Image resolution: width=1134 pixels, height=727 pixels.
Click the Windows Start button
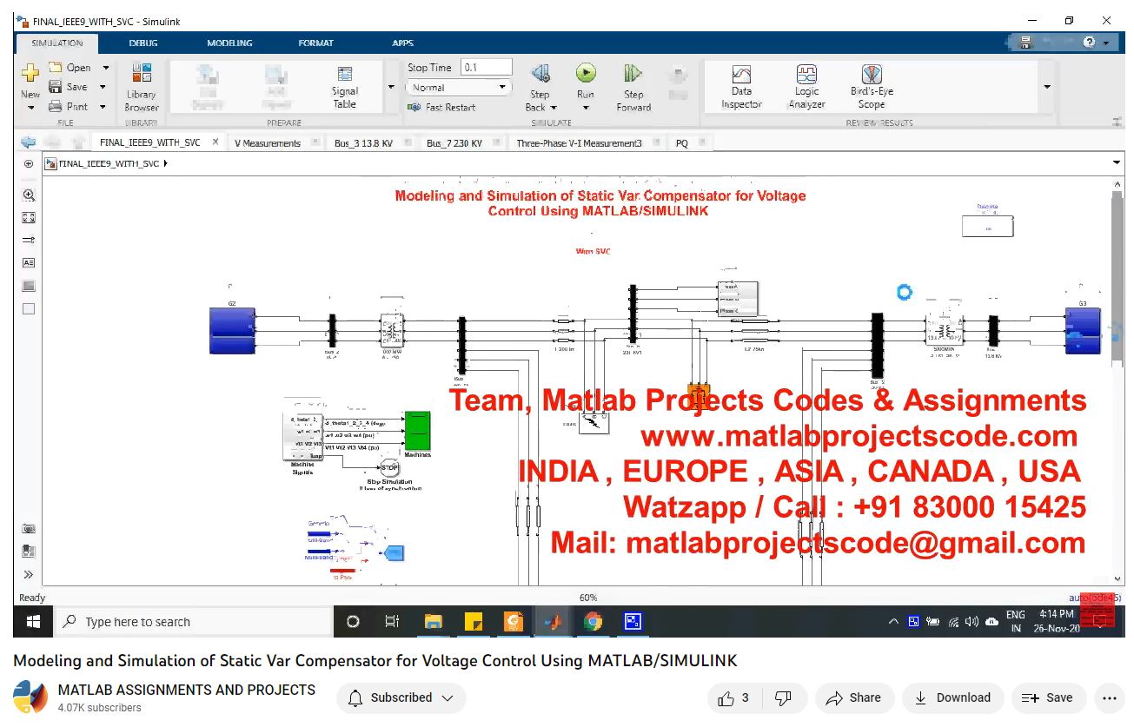(34, 622)
